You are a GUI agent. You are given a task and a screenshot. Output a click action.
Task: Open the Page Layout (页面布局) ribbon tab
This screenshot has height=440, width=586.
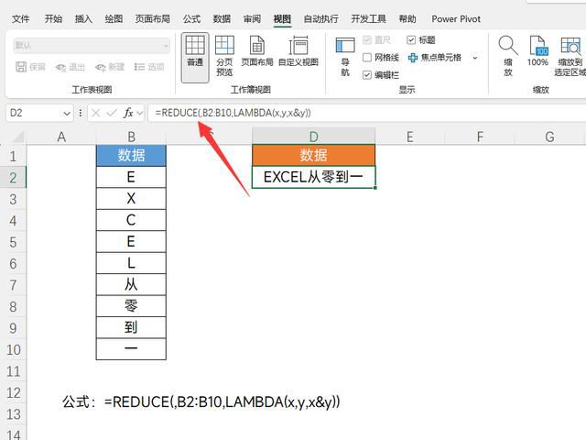point(153,18)
